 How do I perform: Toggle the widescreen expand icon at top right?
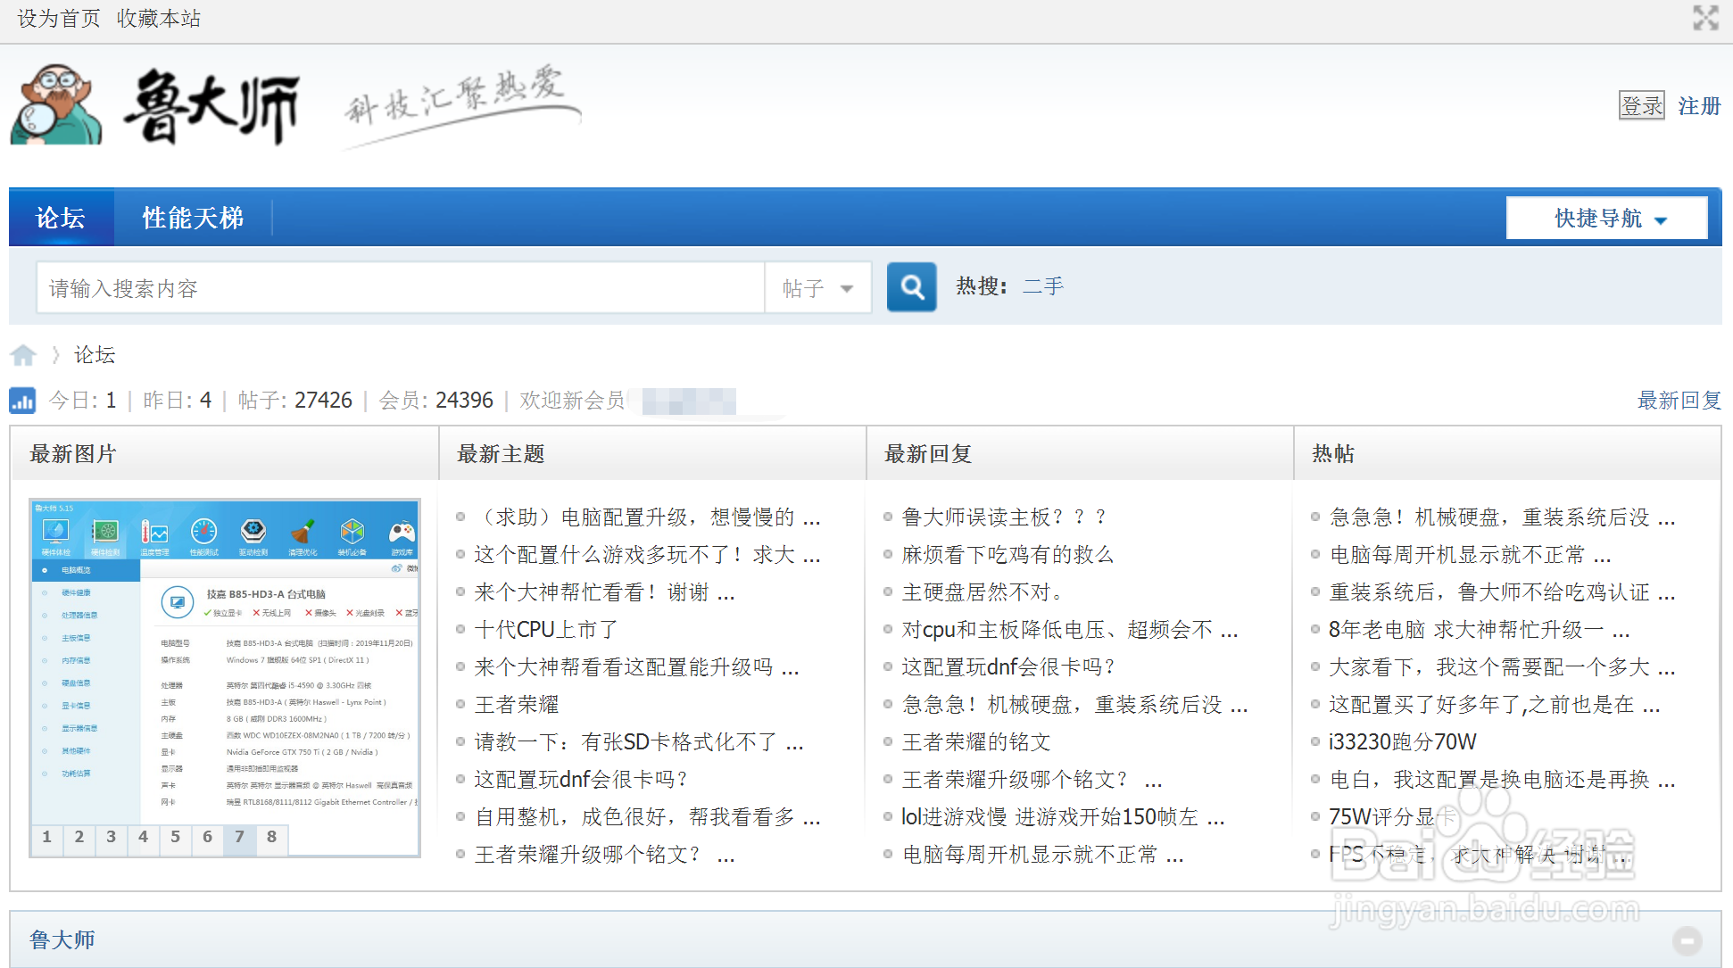point(1705,18)
